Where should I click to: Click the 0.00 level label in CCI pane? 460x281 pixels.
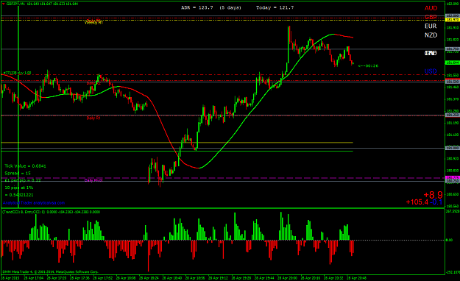[449, 240]
